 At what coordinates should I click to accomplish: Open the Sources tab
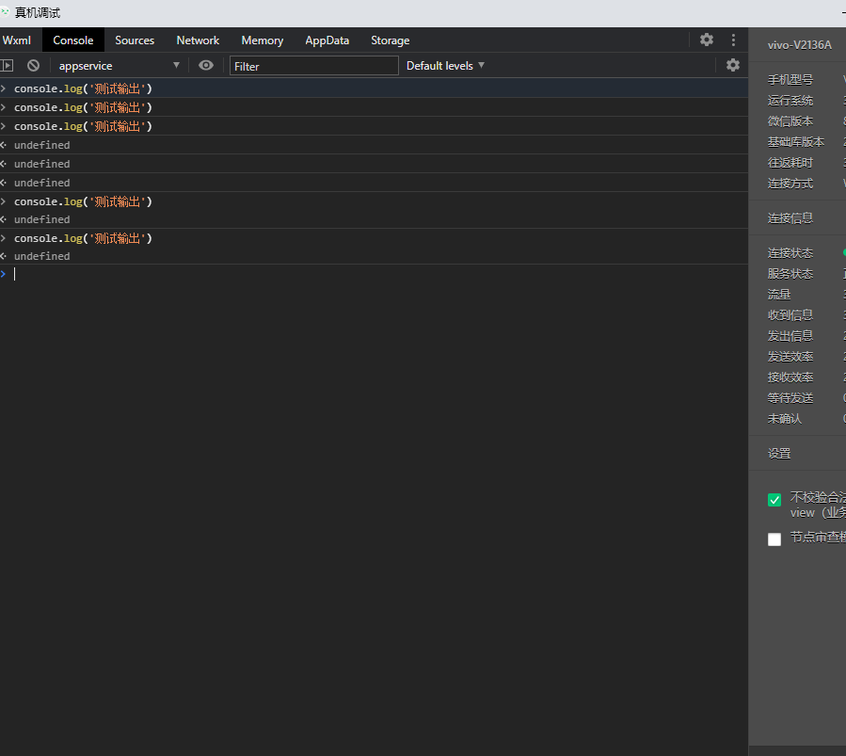(135, 40)
